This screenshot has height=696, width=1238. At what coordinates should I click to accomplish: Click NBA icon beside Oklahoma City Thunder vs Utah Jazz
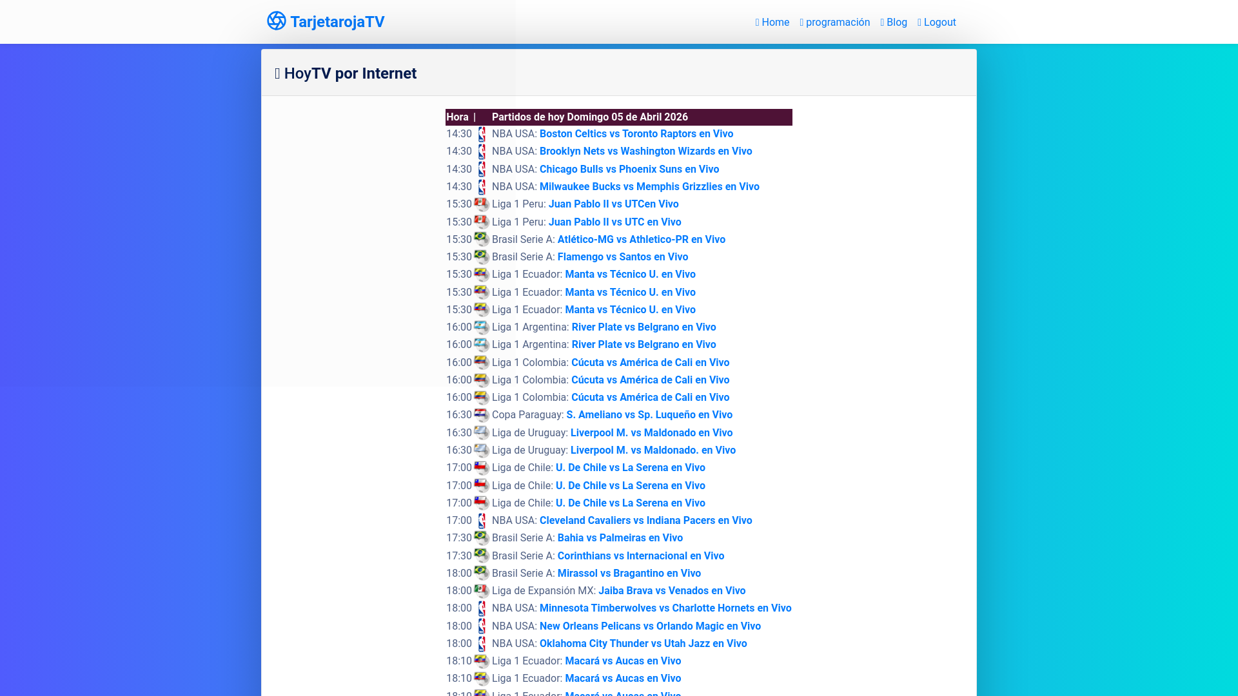click(482, 644)
